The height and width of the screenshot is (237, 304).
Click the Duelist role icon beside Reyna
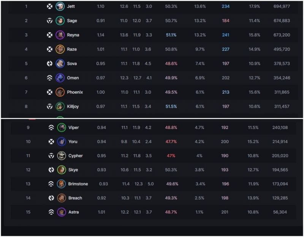coord(49,35)
